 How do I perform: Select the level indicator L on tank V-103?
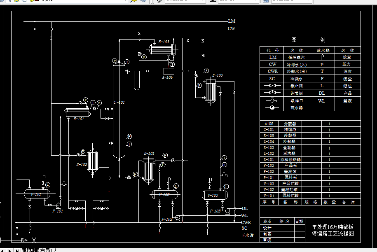click(226, 187)
